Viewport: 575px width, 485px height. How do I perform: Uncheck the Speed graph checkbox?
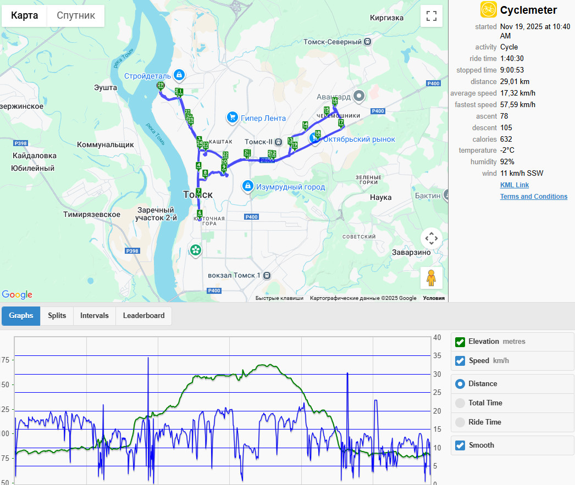tap(460, 361)
